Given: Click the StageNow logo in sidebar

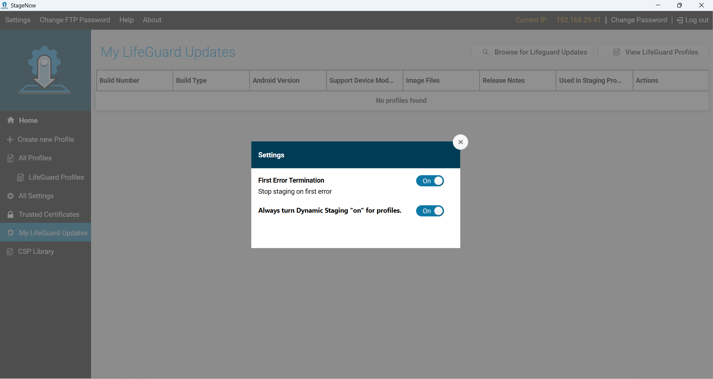Looking at the screenshot, I should [x=45, y=70].
